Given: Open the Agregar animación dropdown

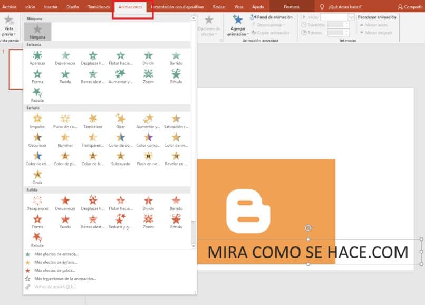Looking at the screenshot, I should [x=238, y=32].
